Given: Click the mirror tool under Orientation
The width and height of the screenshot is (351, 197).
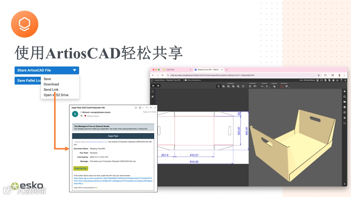Looking at the screenshot, I should (x=255, y=86).
